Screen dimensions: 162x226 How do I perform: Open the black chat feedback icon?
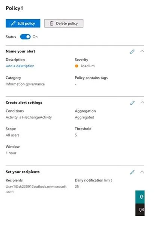click(x=140, y=210)
